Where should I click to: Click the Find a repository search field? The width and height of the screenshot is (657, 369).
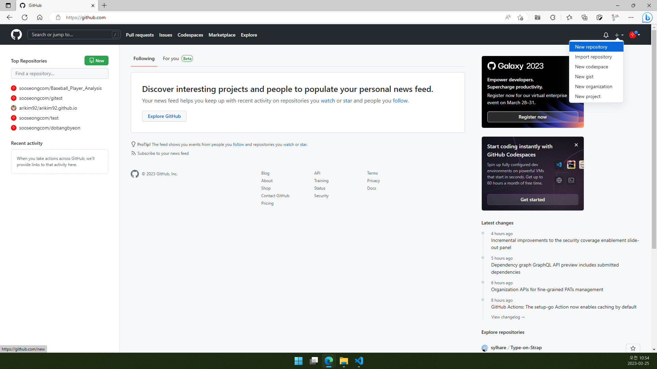(x=59, y=73)
